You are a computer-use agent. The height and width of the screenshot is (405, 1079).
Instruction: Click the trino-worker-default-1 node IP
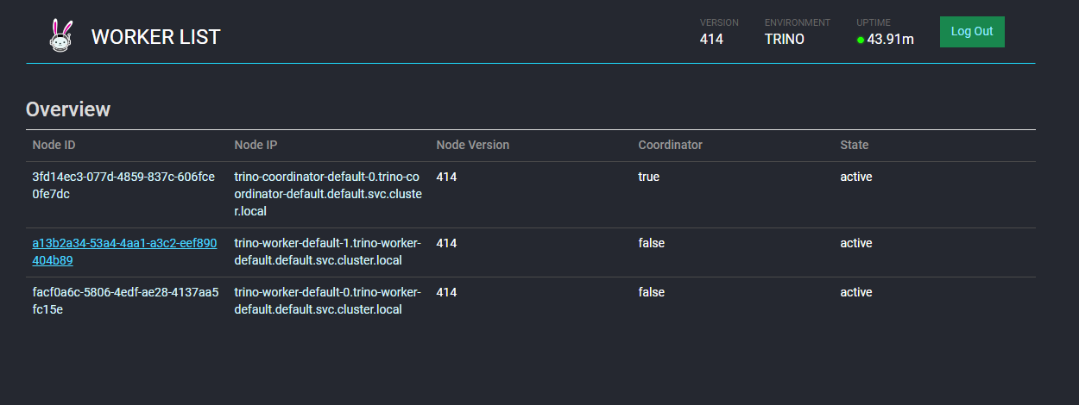coord(327,252)
